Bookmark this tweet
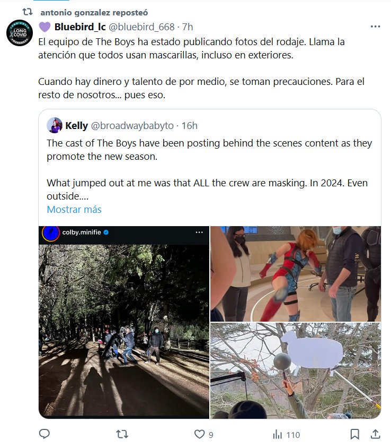This screenshot has width=391, height=448. pos(354,434)
